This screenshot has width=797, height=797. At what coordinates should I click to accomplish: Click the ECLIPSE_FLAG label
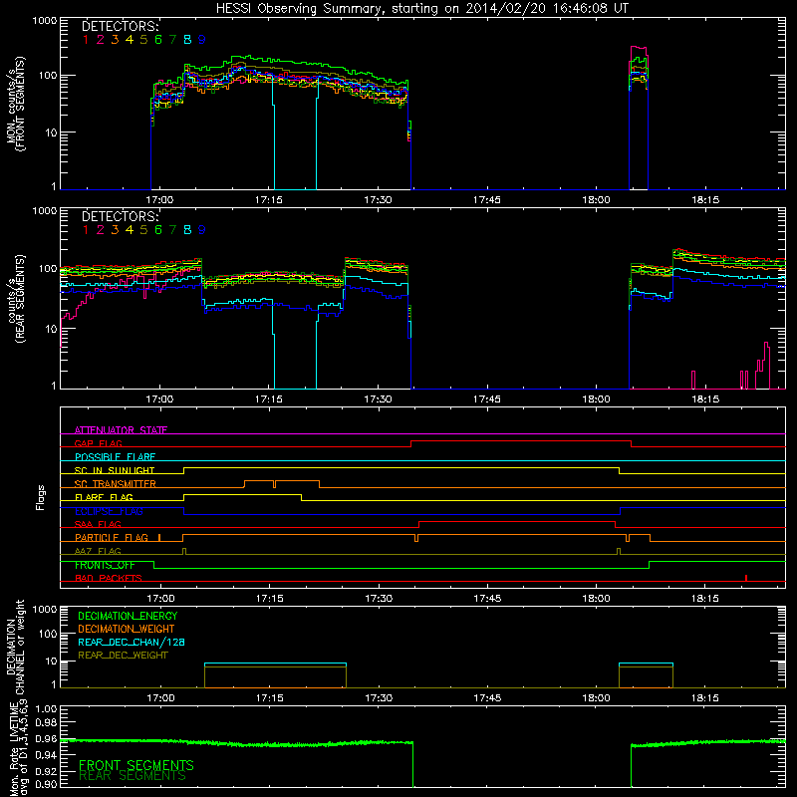(x=109, y=511)
